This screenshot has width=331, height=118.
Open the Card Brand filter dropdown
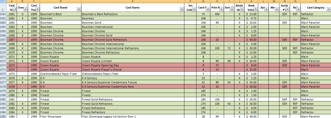[79, 9]
